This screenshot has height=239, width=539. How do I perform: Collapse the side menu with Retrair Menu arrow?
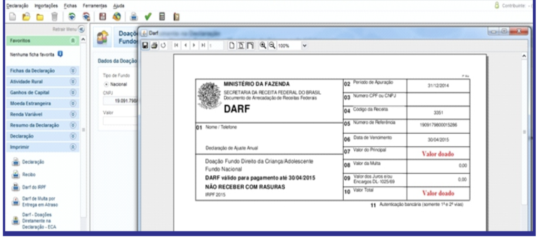coord(81,29)
